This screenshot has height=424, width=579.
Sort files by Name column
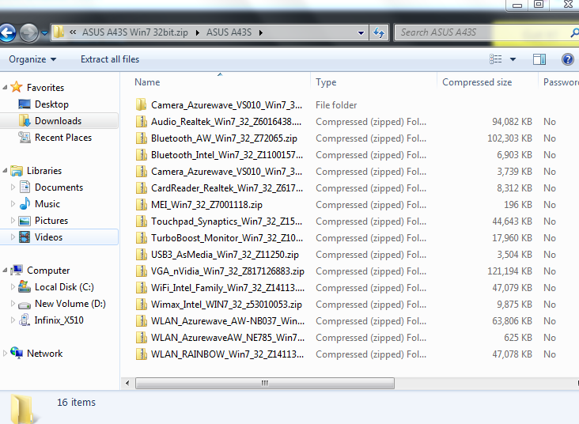pyautogui.click(x=147, y=82)
